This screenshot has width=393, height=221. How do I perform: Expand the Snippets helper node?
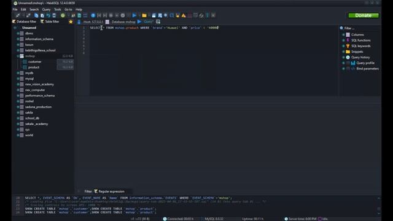[343, 52]
